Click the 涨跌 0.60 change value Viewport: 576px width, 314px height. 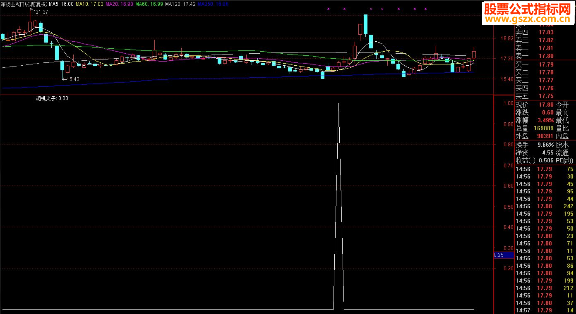coord(548,113)
